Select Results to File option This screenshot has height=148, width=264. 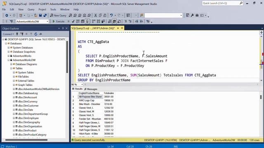[119, 21]
